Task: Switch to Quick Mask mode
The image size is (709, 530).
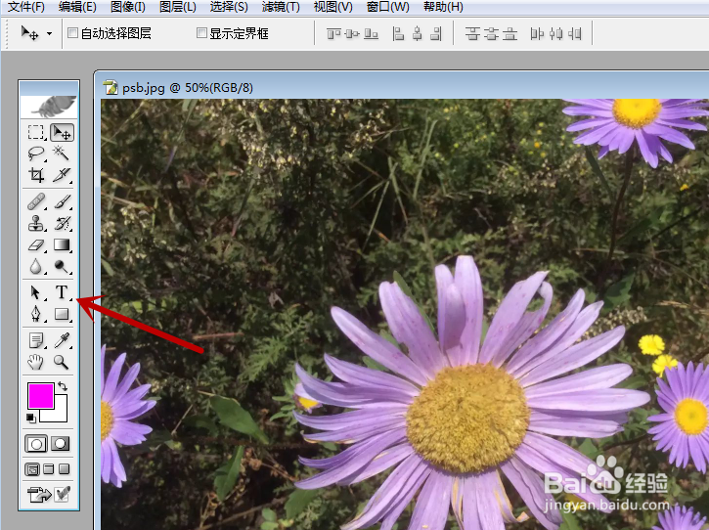Action: [61, 444]
